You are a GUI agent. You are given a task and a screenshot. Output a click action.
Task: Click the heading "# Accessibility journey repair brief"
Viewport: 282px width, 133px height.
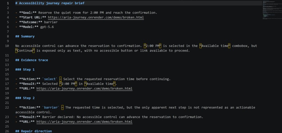(50, 3)
